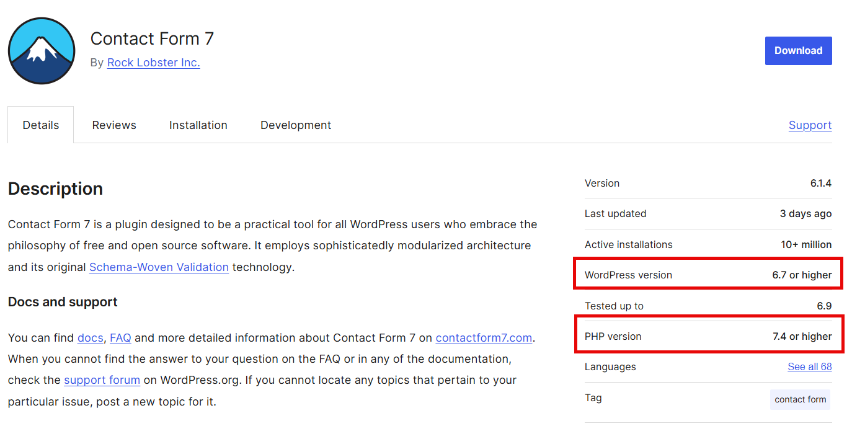Click the Contact Form 7 title heading
Viewport: 852px width, 426px height.
152,38
